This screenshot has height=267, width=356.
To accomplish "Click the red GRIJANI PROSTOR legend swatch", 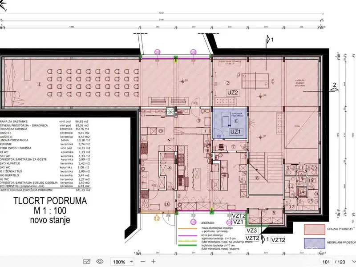I will 315,230.
